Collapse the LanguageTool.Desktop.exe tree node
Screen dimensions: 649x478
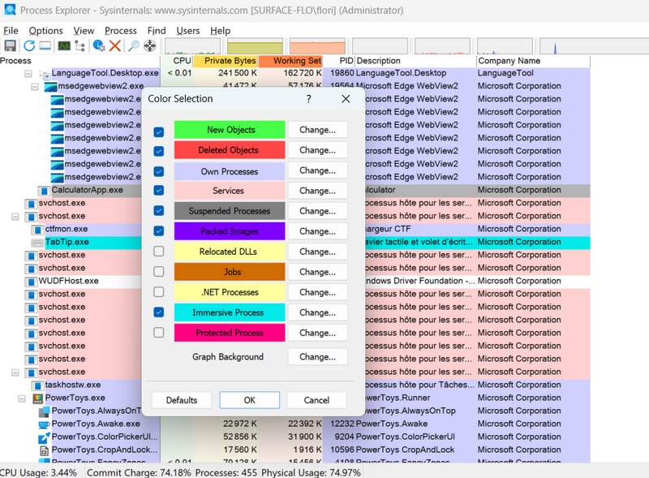[x=29, y=73]
